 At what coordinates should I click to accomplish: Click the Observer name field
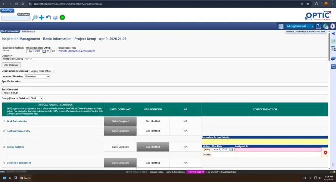(165, 59)
